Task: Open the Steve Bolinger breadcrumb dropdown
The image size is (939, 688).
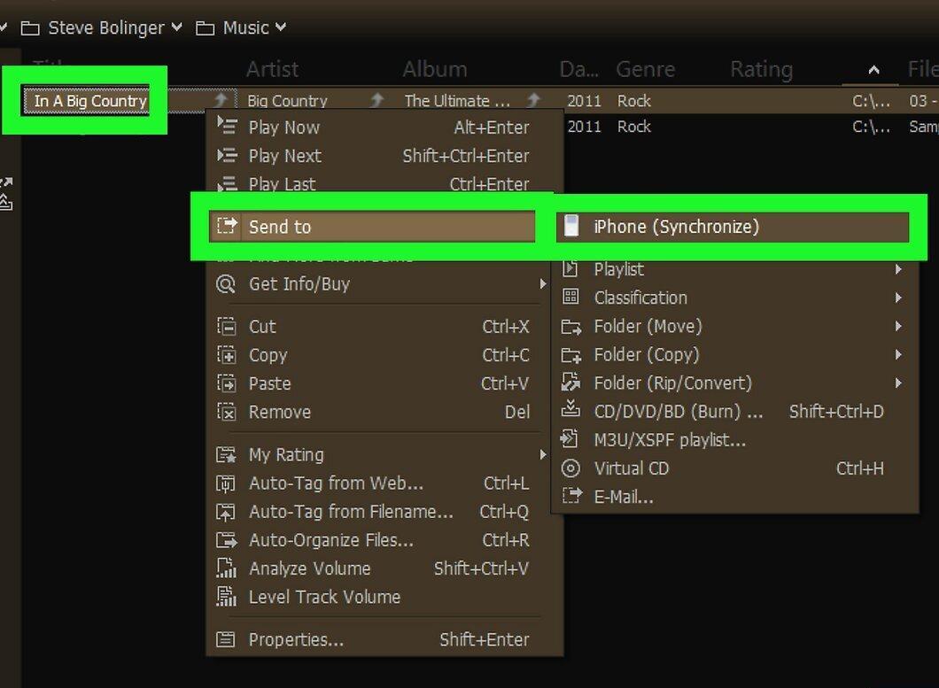Action: click(176, 27)
